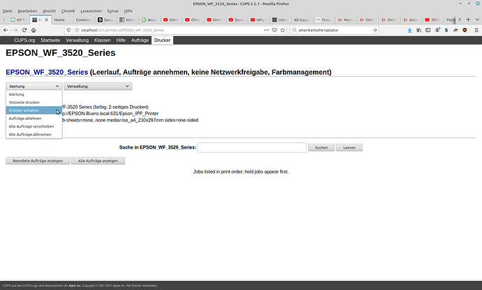The width and height of the screenshot is (482, 290).
Task: Open the page actions three-dot menu
Action: tap(266, 30)
